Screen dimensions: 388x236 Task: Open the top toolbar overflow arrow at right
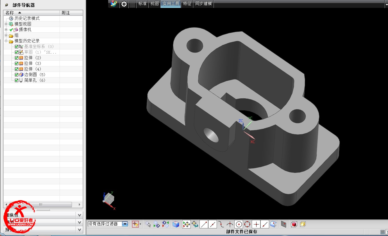click(386, 4)
